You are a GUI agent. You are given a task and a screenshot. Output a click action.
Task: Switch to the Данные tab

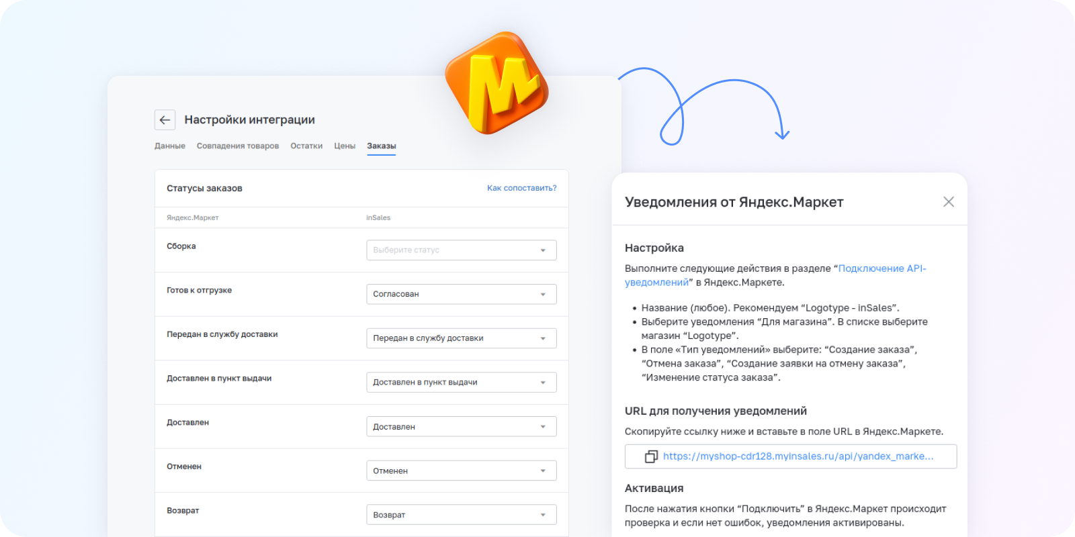pyautogui.click(x=170, y=146)
